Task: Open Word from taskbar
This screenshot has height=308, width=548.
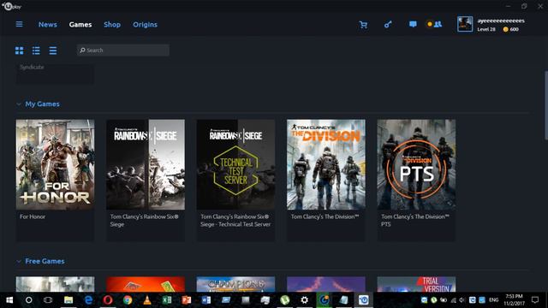Action: tap(205, 300)
